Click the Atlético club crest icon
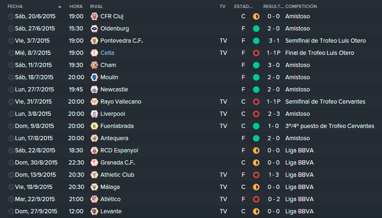 [x=94, y=199]
